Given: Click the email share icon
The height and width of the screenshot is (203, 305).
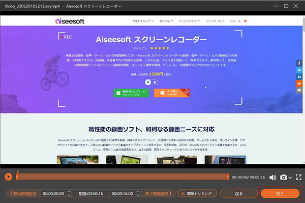Looking at the screenshot, I should click(299, 90).
